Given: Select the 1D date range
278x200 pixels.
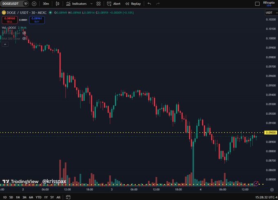Looking at the screenshot, I should pos(5,197).
